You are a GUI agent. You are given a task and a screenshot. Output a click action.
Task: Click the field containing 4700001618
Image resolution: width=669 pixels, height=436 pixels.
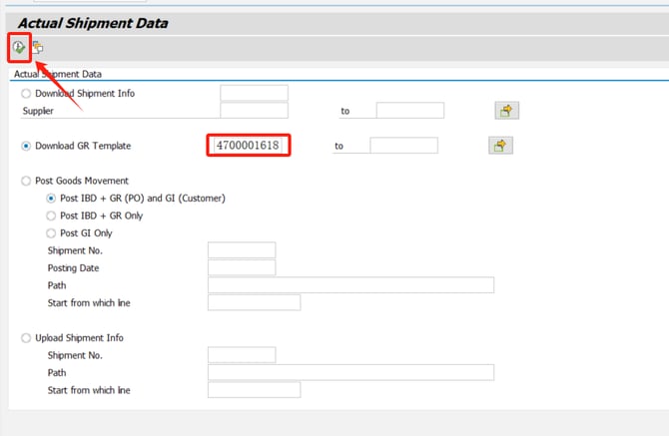point(249,146)
